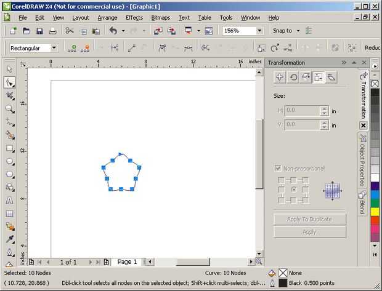Click the Reduce nodes button
Screen dimensions: 382x291
373,48
